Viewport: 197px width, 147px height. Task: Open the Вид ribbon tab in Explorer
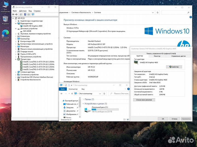click(83, 89)
